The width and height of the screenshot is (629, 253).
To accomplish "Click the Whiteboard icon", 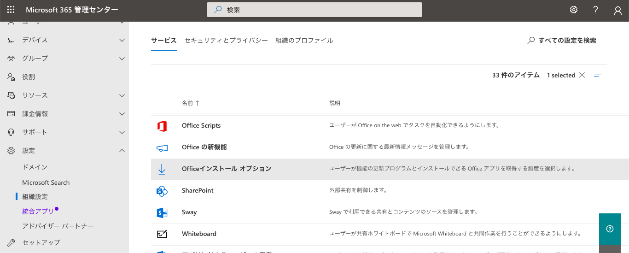I will (162, 234).
